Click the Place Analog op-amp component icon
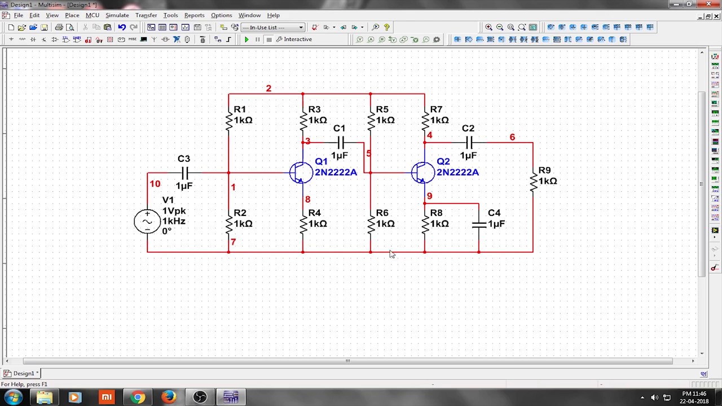Screen dimensions: 722x406 tap(55, 39)
